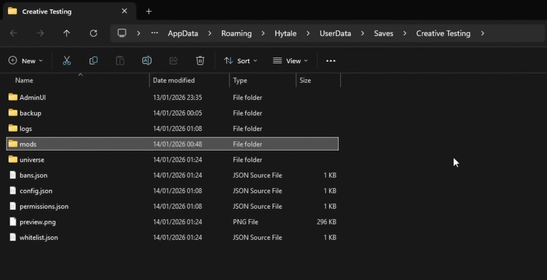Rename the mods folder
The width and height of the screenshot is (547, 280).
click(x=147, y=60)
